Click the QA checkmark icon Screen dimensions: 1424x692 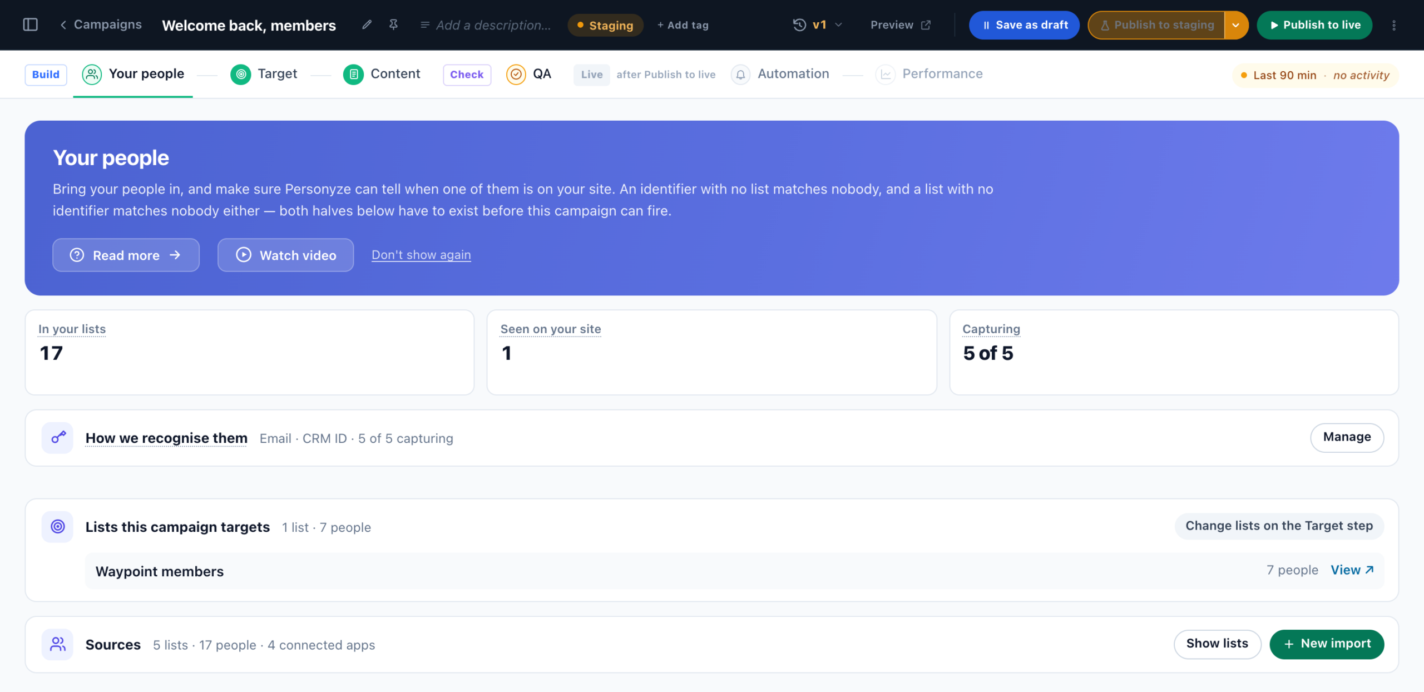coord(516,75)
